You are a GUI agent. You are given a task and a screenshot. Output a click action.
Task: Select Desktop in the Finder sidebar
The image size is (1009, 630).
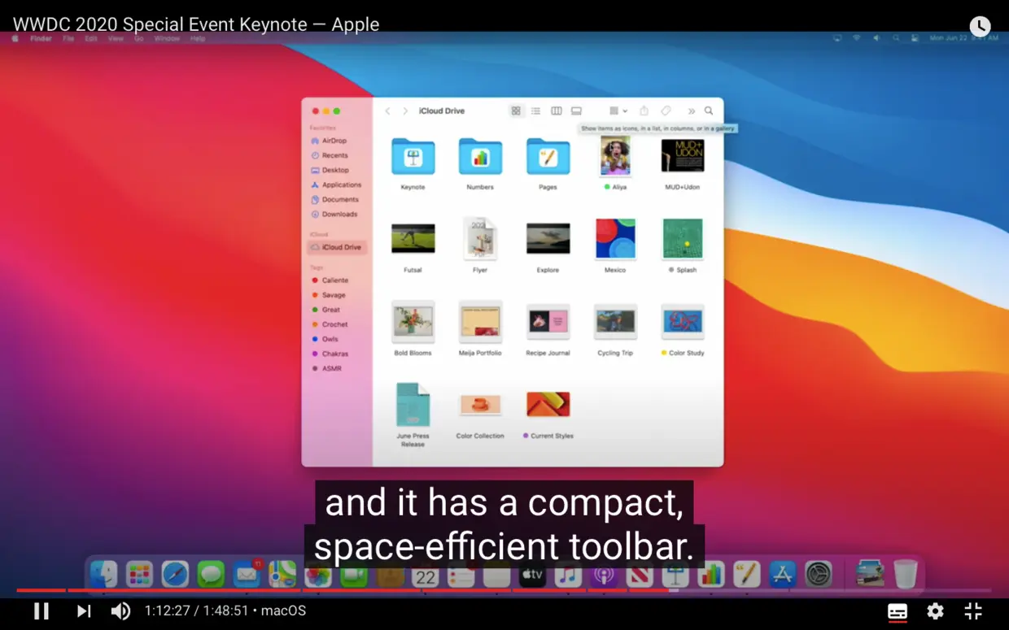point(330,170)
